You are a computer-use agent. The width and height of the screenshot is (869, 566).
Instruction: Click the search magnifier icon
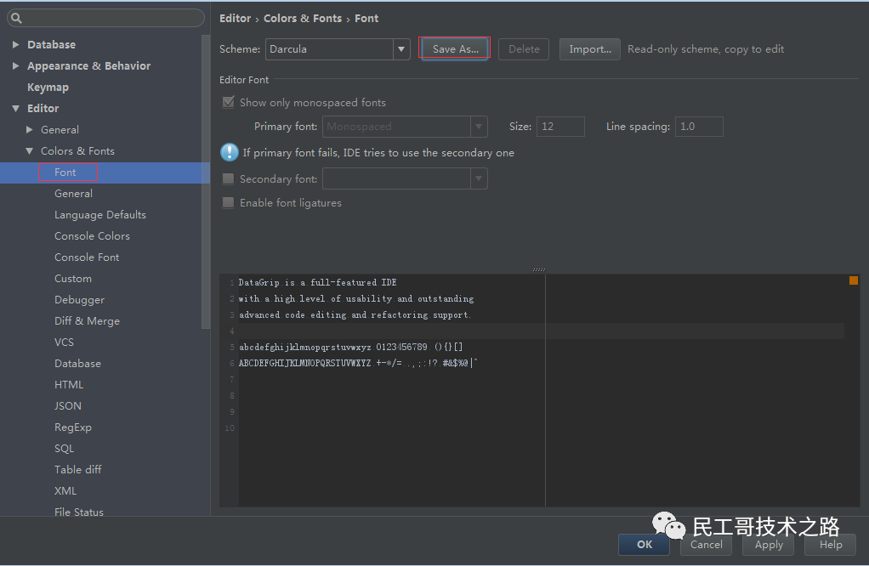click(x=17, y=19)
